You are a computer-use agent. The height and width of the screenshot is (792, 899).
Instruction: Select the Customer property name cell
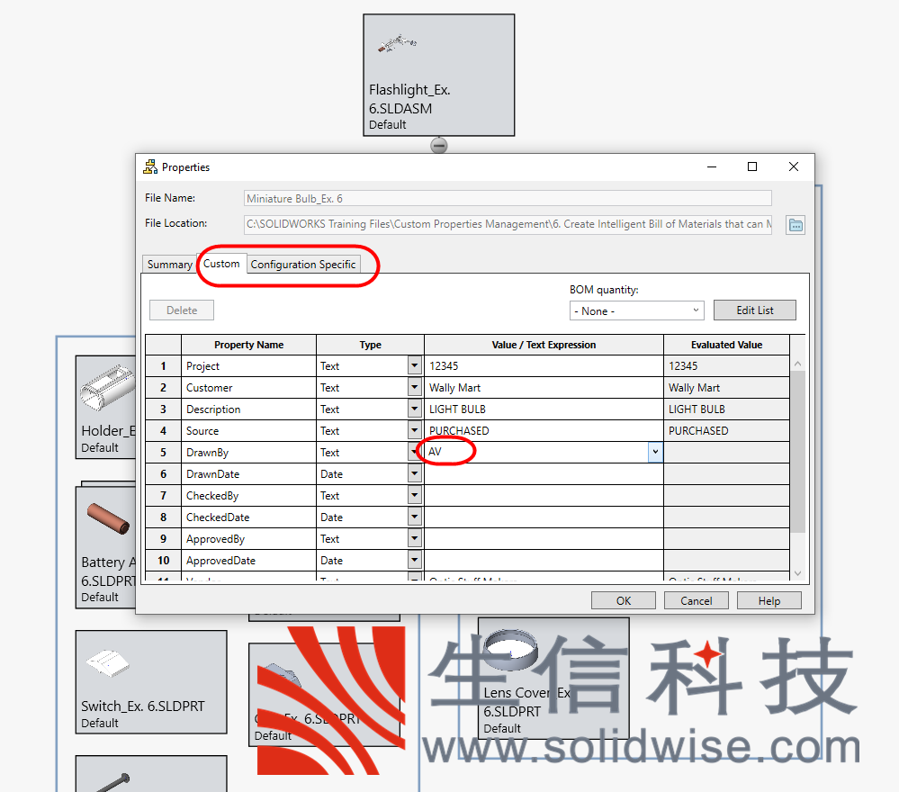(248, 388)
